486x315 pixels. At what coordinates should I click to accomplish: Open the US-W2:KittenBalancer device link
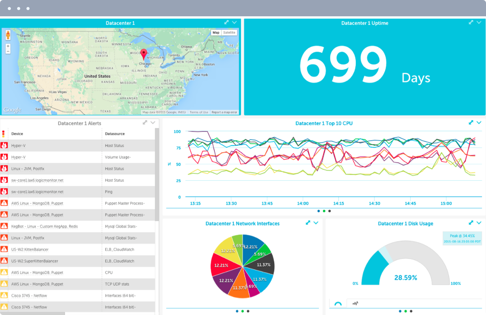tap(30, 249)
